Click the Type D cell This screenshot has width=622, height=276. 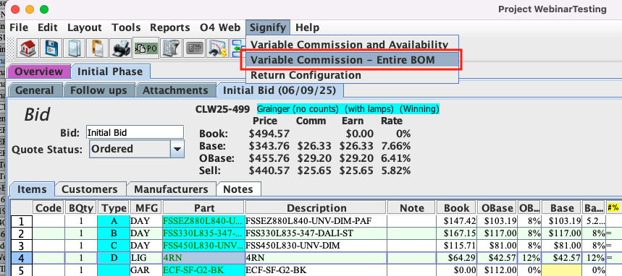(x=114, y=258)
